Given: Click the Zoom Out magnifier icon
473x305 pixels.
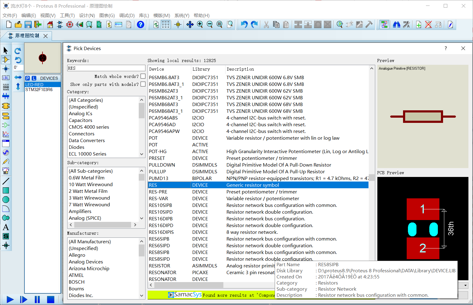Looking at the screenshot, I should click(210, 24).
